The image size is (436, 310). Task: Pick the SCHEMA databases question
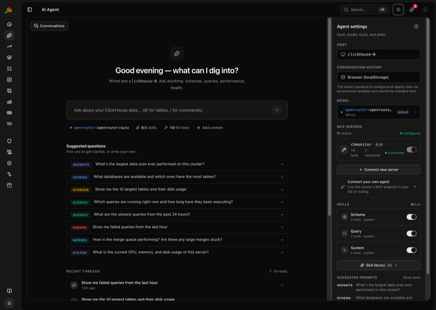coord(177,177)
